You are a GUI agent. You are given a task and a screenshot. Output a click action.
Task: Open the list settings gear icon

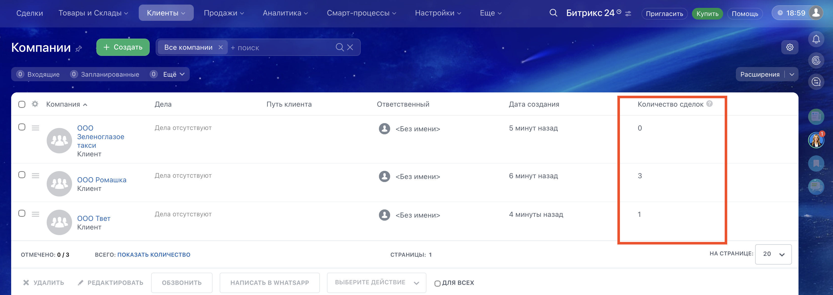click(789, 47)
